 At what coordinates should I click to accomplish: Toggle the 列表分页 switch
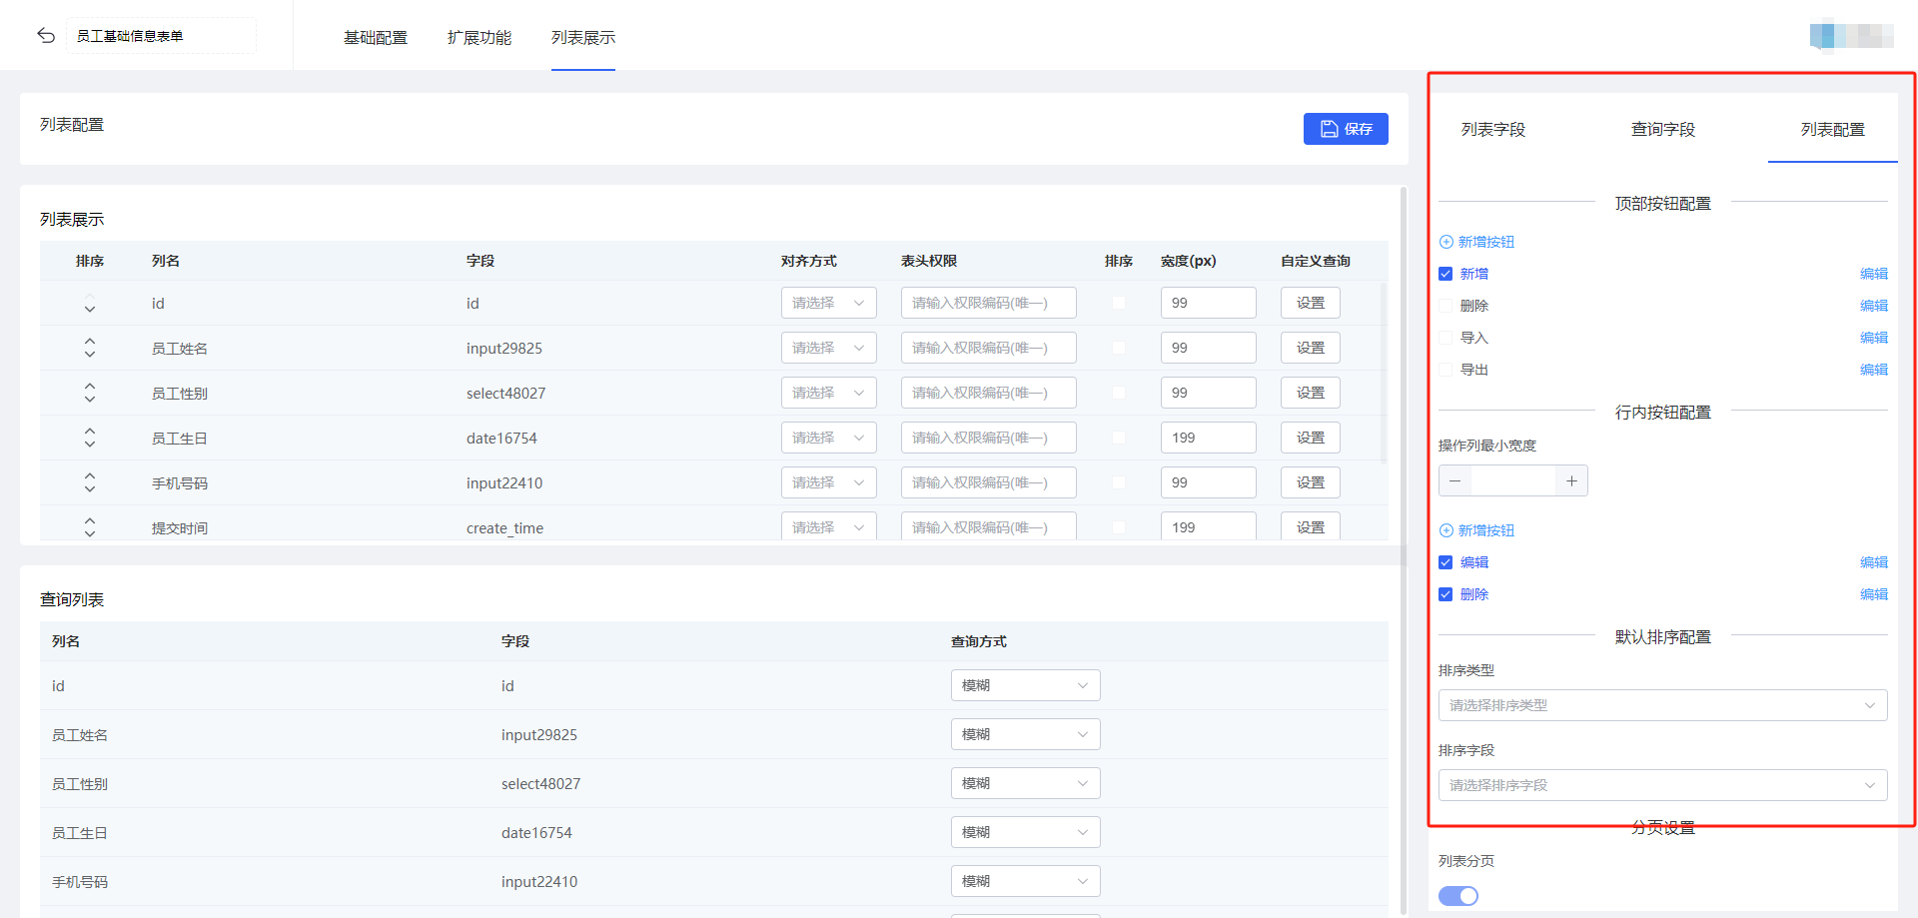1458,896
